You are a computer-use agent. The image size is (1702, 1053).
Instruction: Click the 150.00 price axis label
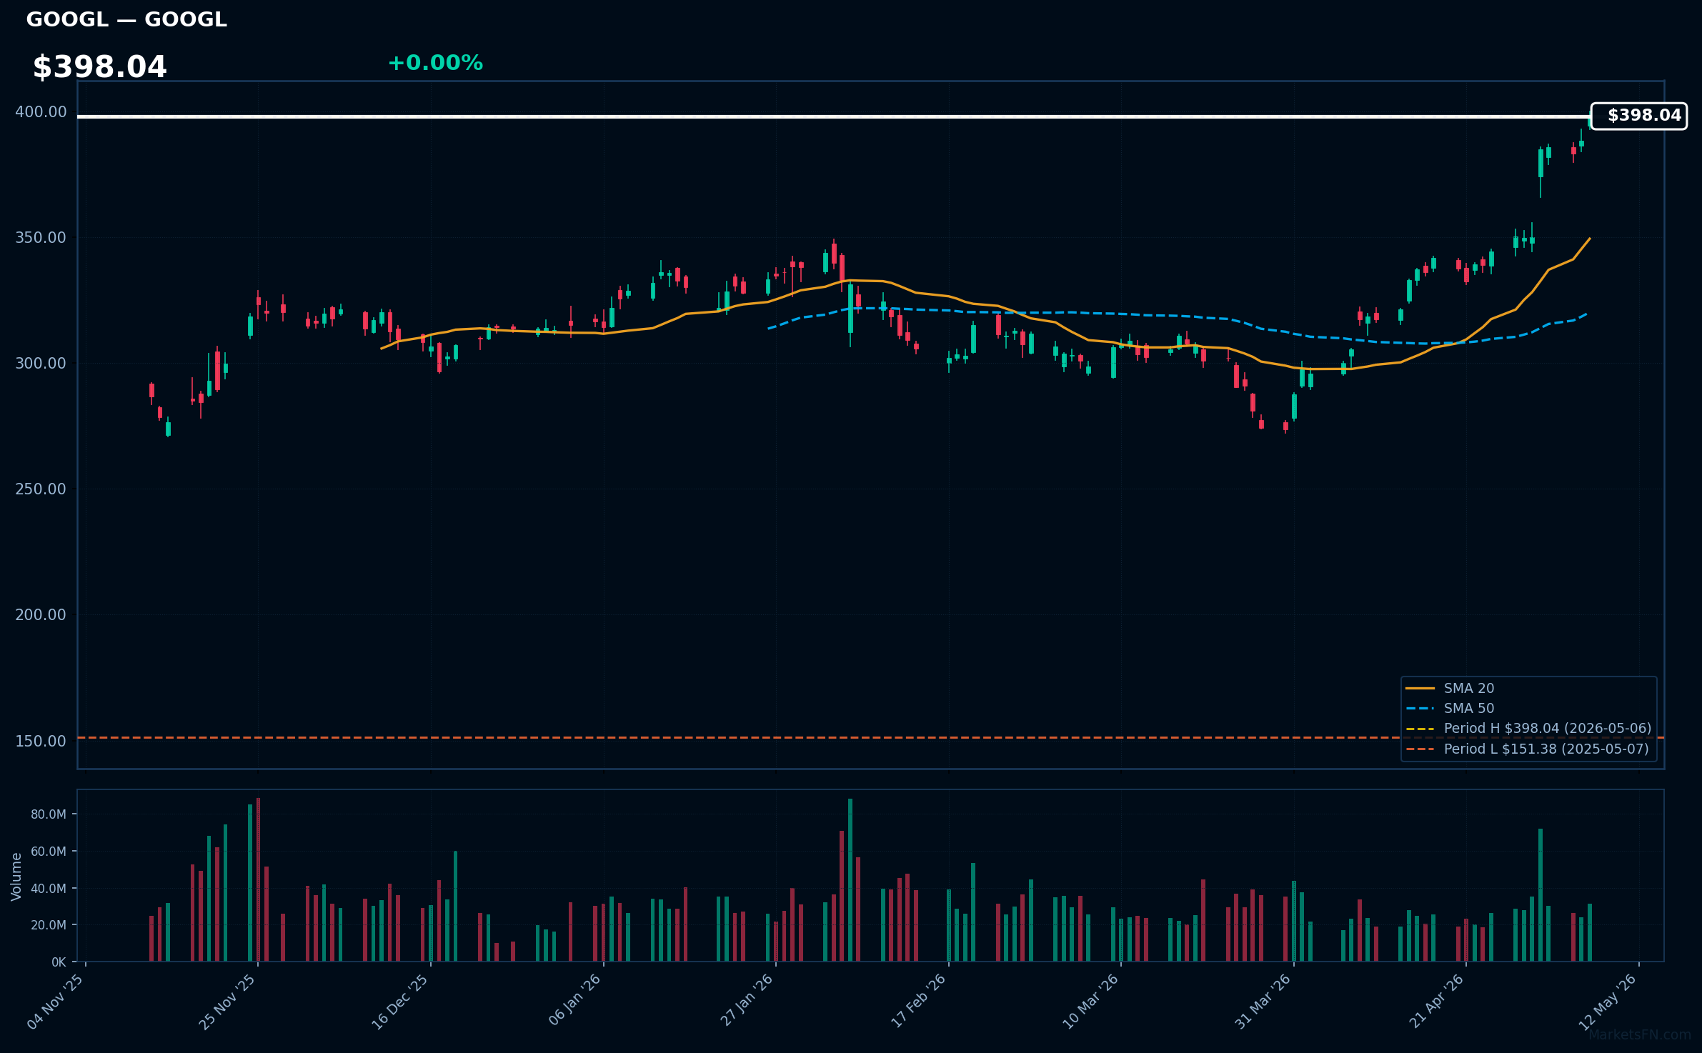(x=41, y=741)
